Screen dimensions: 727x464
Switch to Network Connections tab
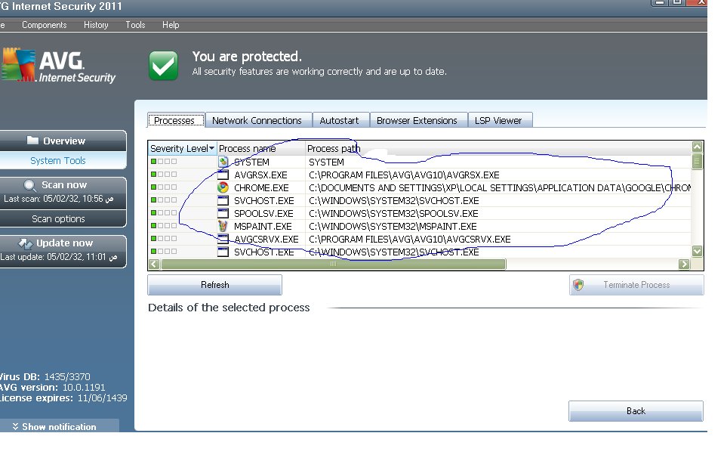click(257, 120)
